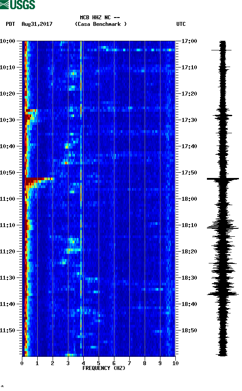Click the 17:10 UTC time label
Image resolution: width=242 pixels, height=391 pixels.
tap(189, 68)
